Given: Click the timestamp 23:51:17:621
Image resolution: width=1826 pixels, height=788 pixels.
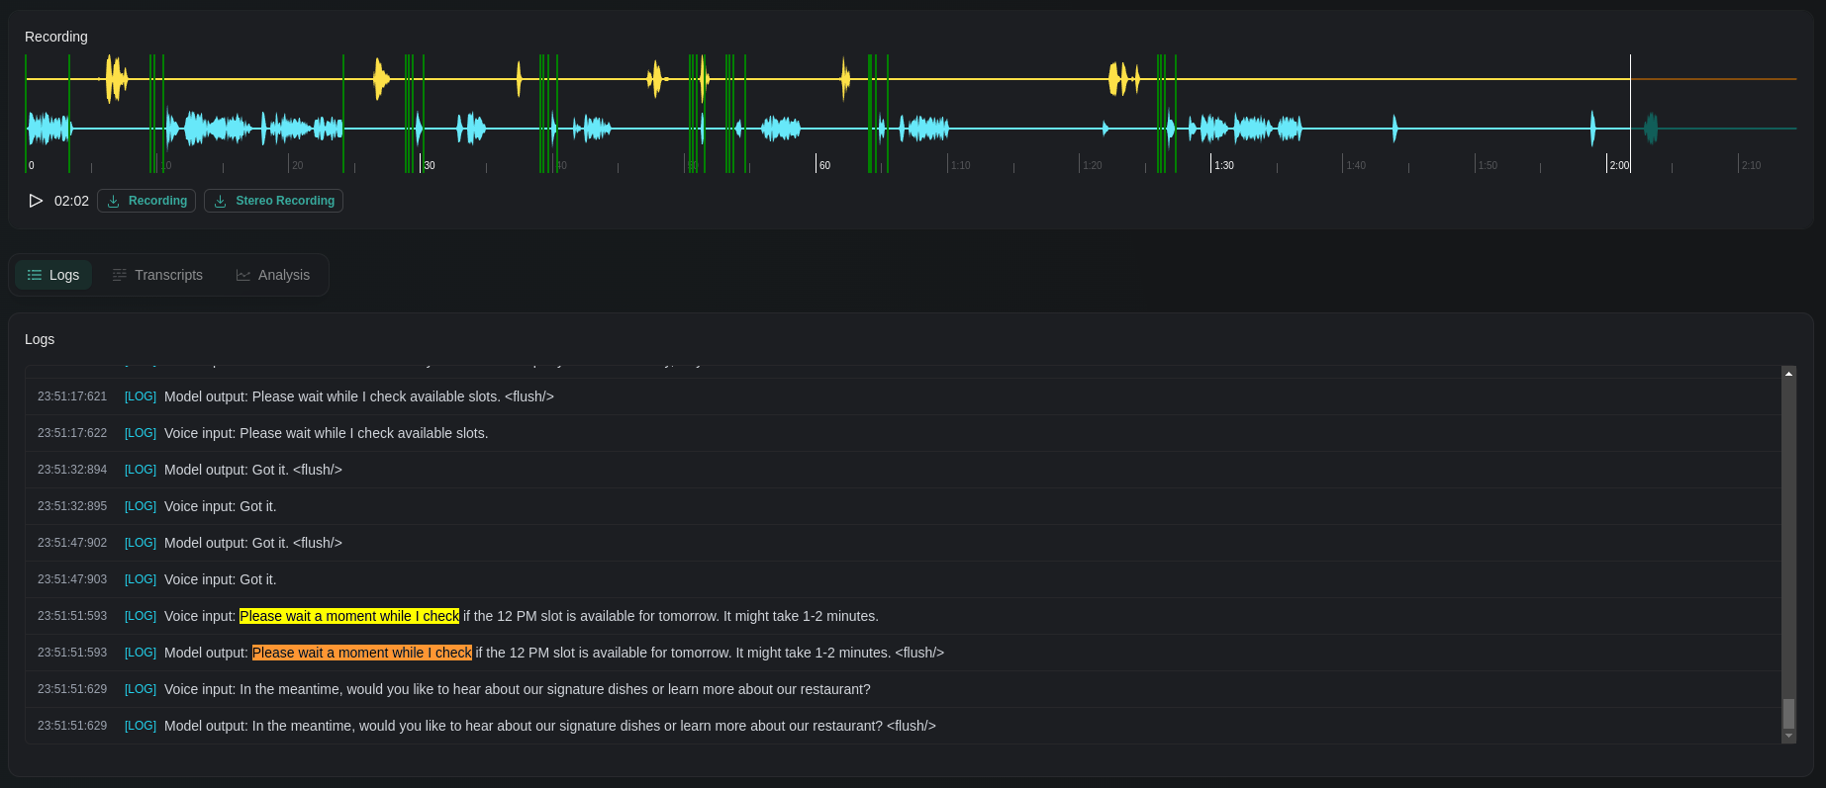Looking at the screenshot, I should point(72,396).
